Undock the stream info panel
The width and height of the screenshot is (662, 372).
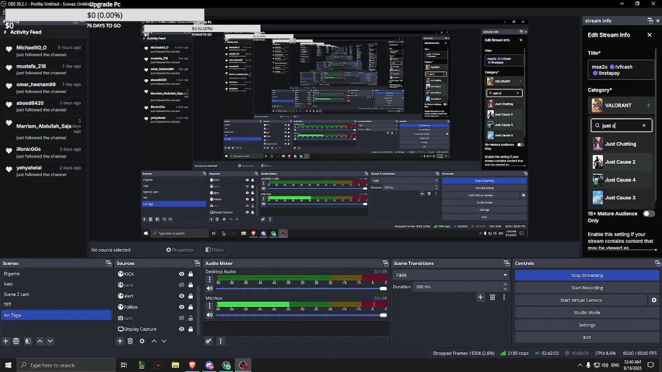[650, 21]
